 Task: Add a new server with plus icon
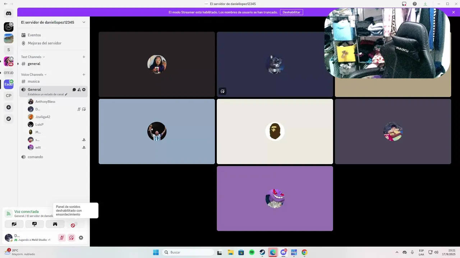(x=9, y=107)
